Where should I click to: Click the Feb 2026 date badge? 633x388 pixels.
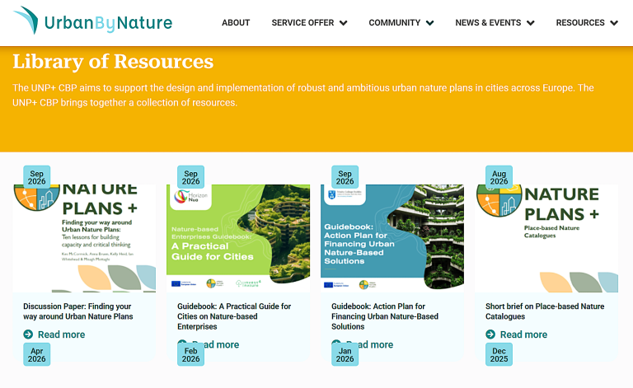190,354
